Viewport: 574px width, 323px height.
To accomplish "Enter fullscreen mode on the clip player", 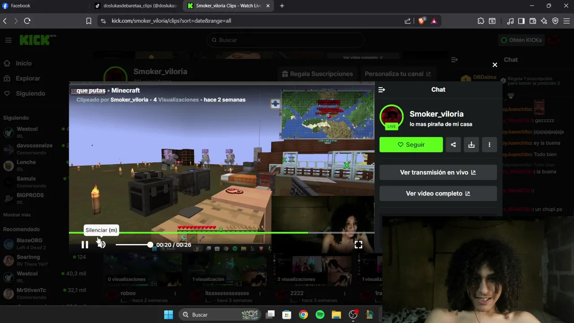I will (358, 244).
